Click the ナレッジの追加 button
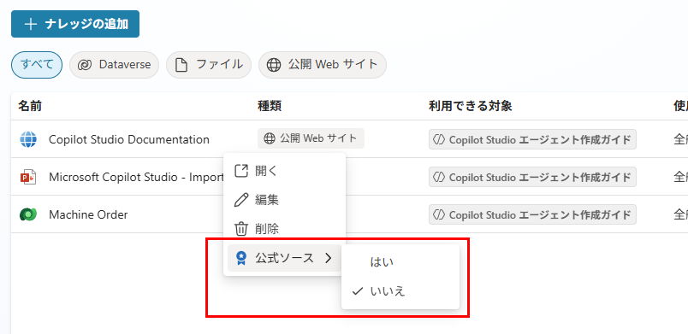 pyautogui.click(x=75, y=24)
